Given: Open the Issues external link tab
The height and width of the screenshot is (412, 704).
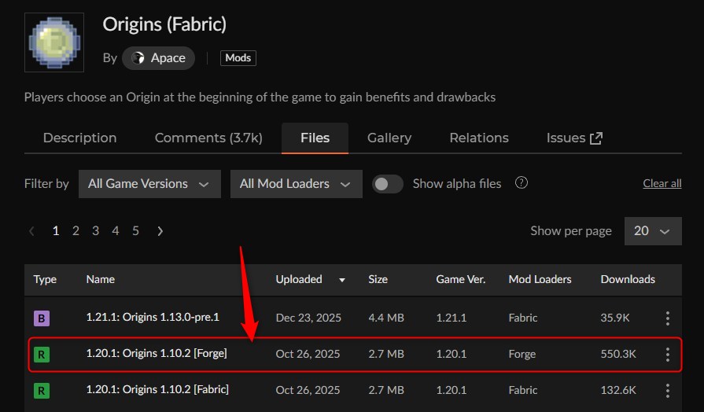Looking at the screenshot, I should (x=574, y=138).
